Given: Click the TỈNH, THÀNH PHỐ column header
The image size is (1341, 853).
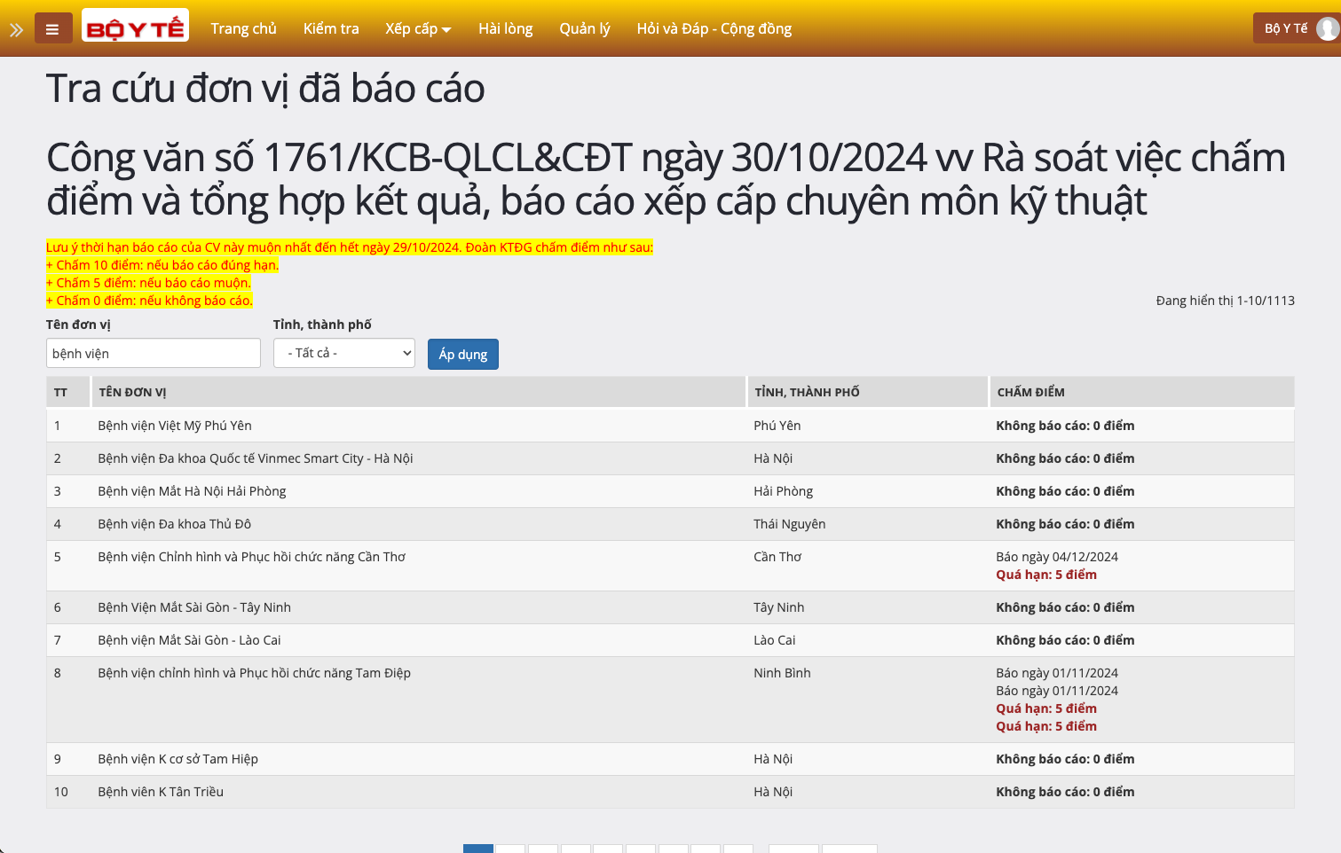Looking at the screenshot, I should [x=807, y=392].
